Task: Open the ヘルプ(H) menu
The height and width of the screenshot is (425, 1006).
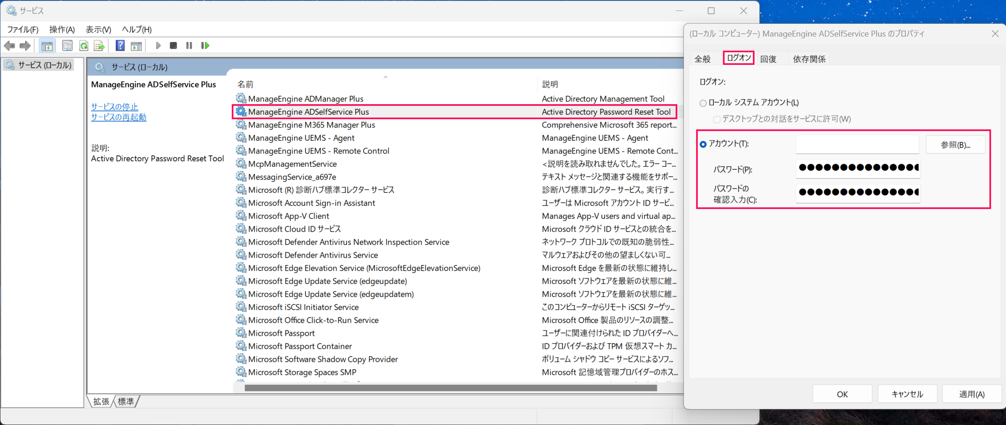Action: pos(137,30)
